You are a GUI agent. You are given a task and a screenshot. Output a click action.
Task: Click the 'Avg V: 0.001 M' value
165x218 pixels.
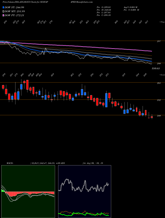pyautogui.click(x=130, y=7)
